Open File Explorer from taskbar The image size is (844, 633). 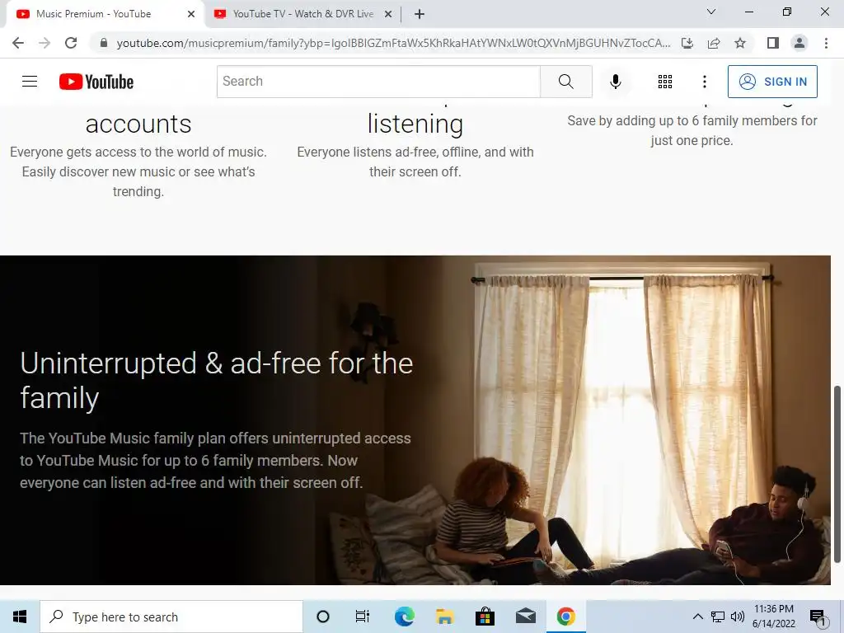pyautogui.click(x=444, y=617)
